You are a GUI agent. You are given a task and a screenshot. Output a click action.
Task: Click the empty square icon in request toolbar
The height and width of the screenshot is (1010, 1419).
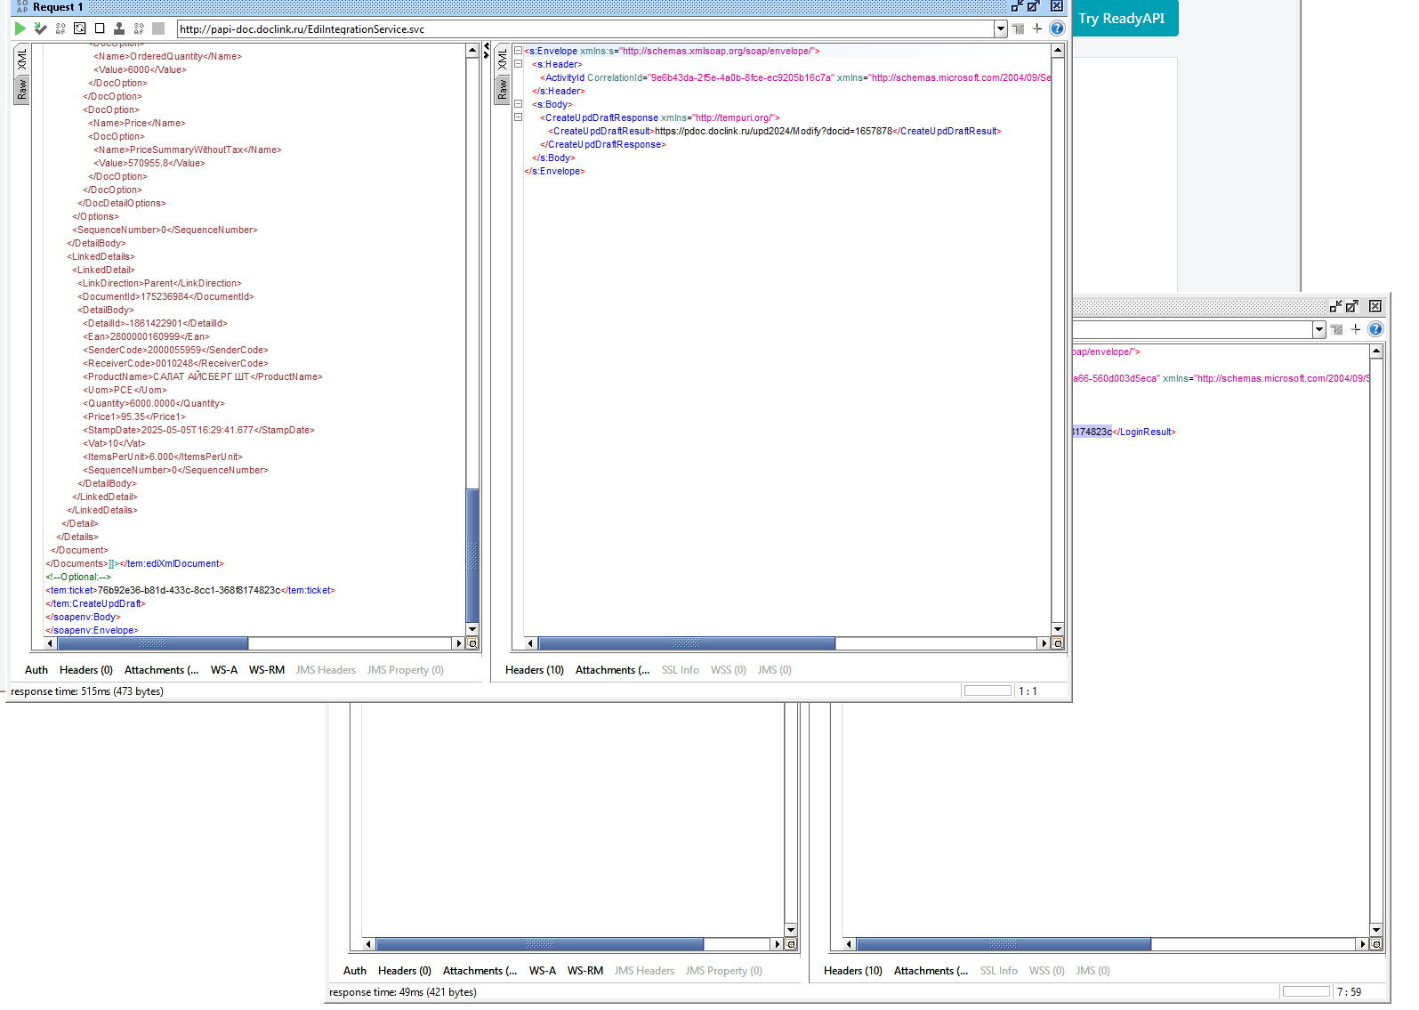point(100,28)
